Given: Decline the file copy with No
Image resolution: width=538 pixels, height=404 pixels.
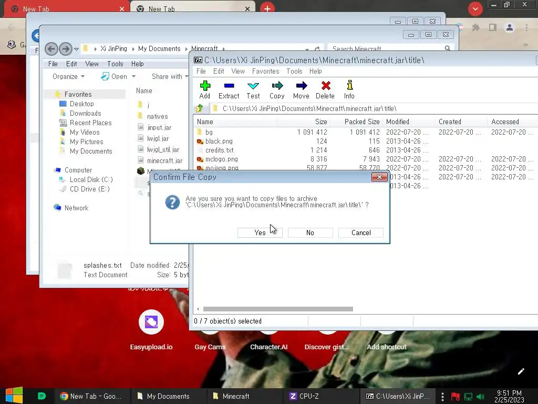Looking at the screenshot, I should 310,233.
